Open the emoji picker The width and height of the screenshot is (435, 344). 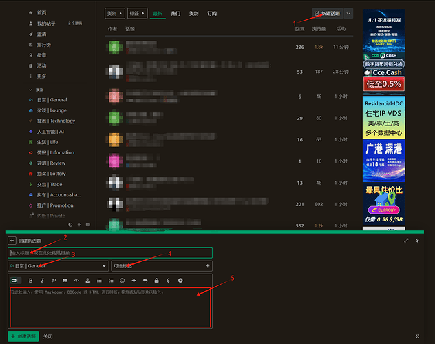click(122, 281)
